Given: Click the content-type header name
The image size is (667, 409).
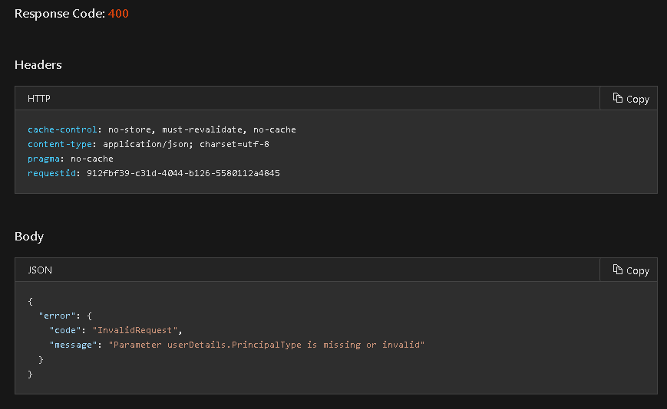Looking at the screenshot, I should (x=60, y=144).
